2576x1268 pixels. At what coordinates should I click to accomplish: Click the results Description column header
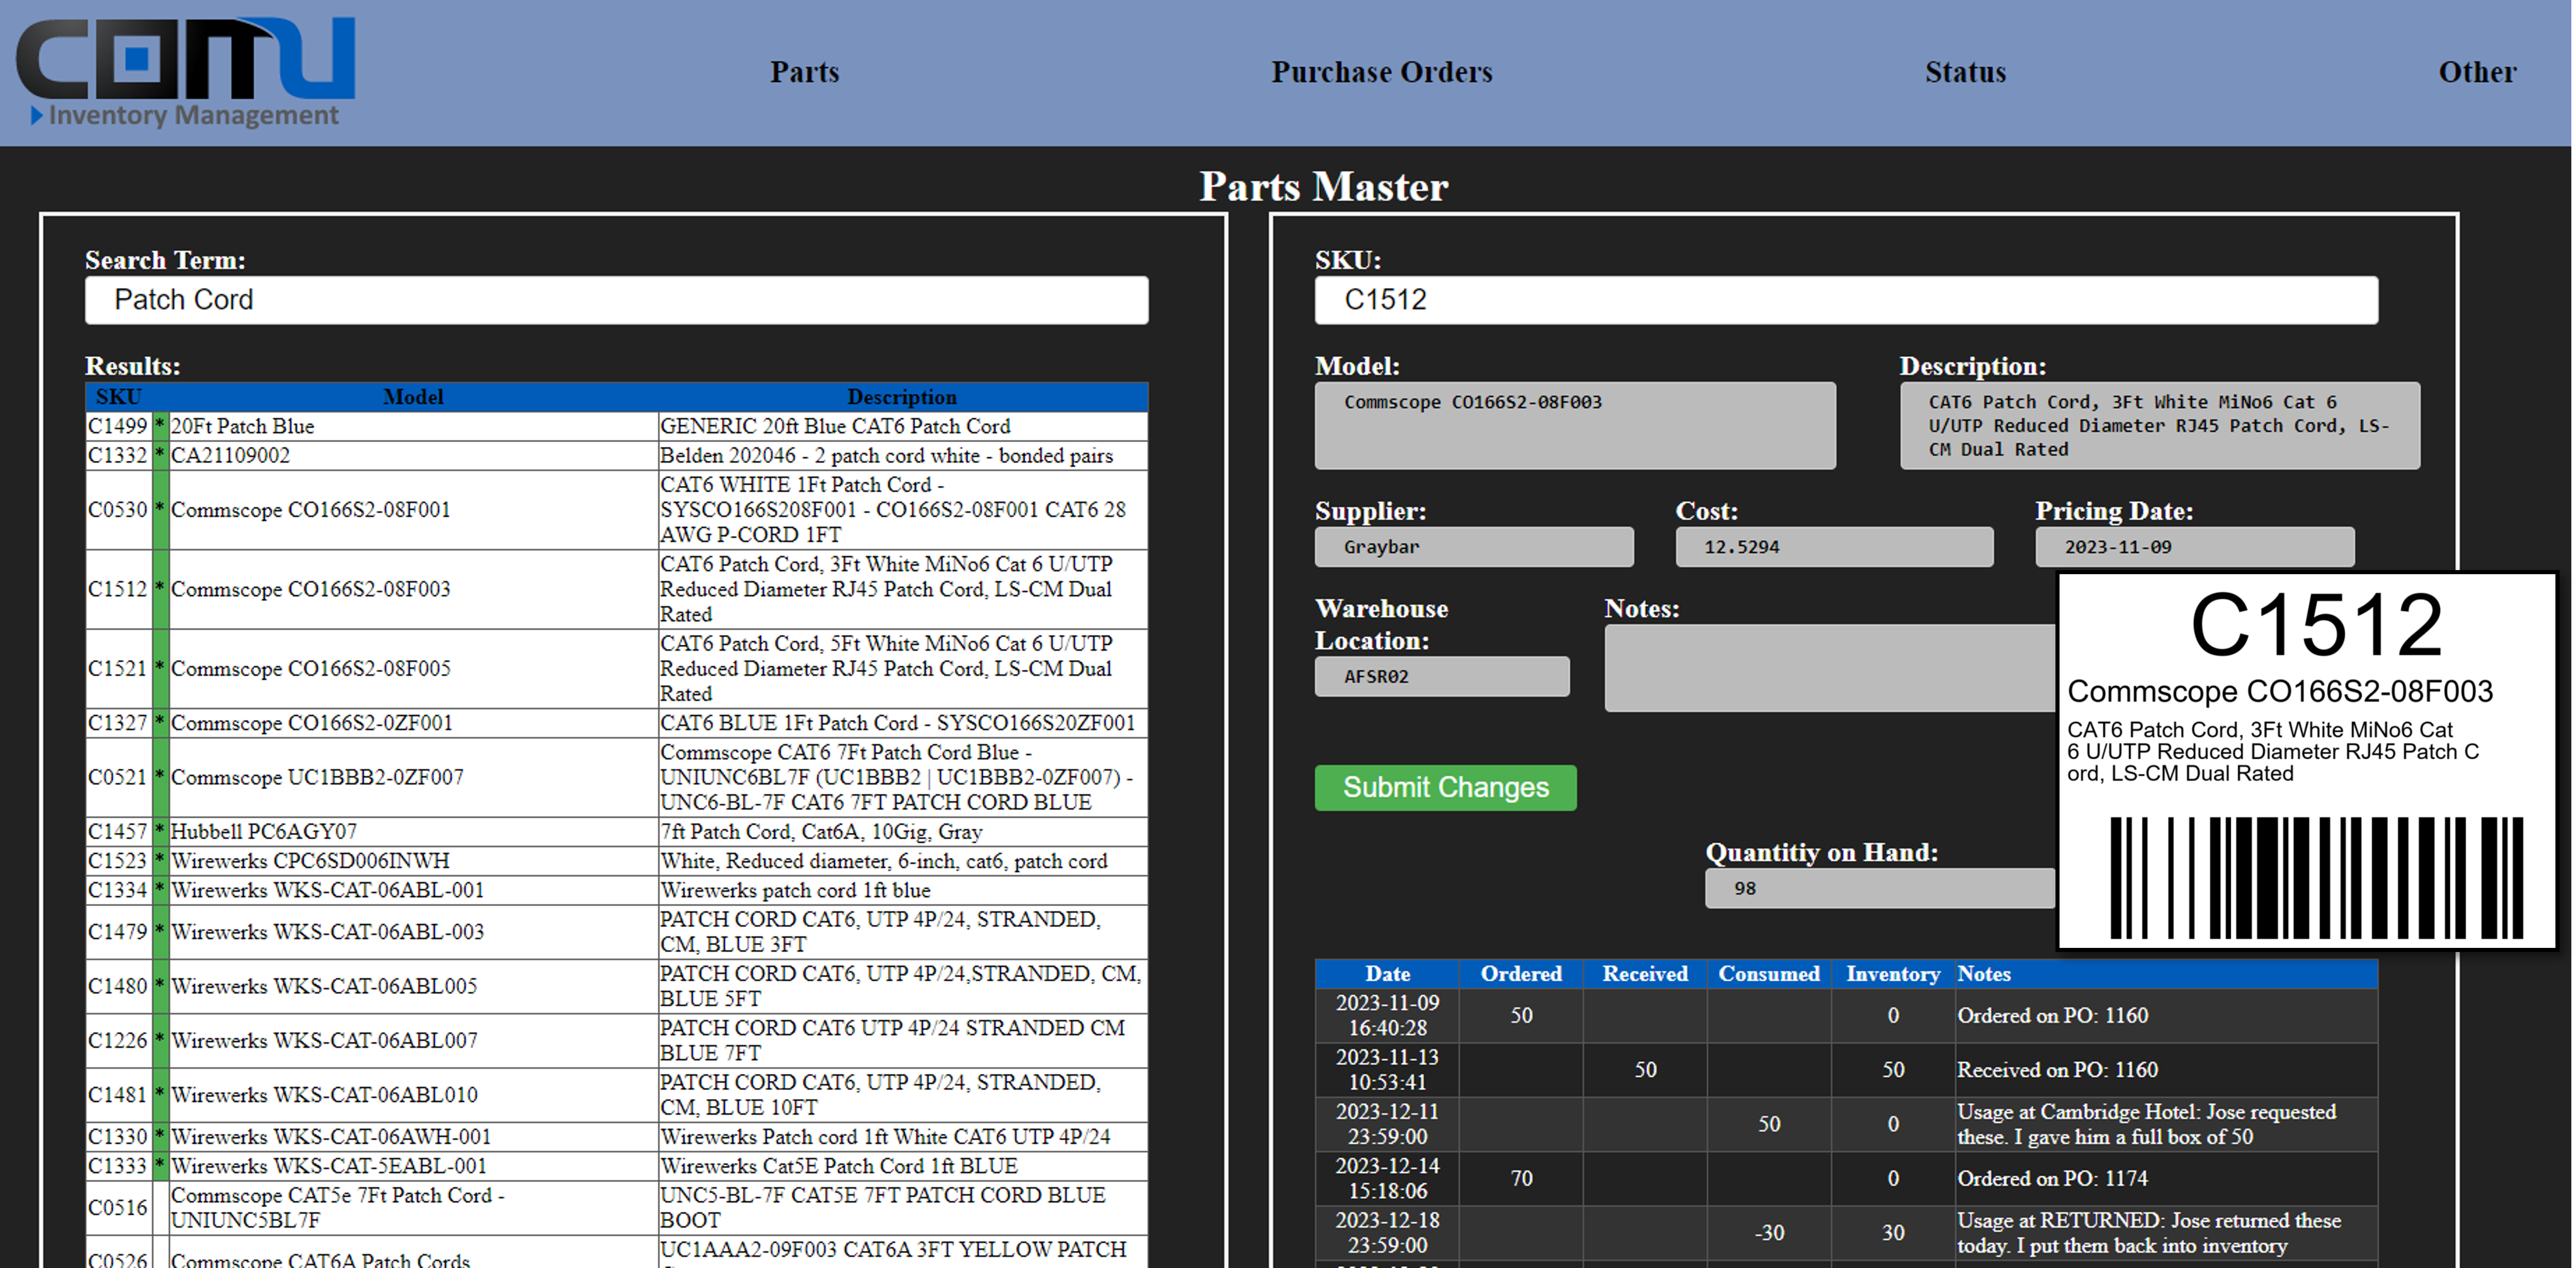coord(902,397)
